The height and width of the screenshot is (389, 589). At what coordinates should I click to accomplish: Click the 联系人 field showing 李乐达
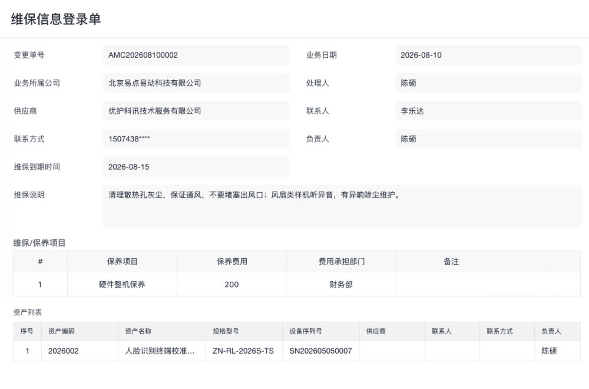tap(488, 111)
